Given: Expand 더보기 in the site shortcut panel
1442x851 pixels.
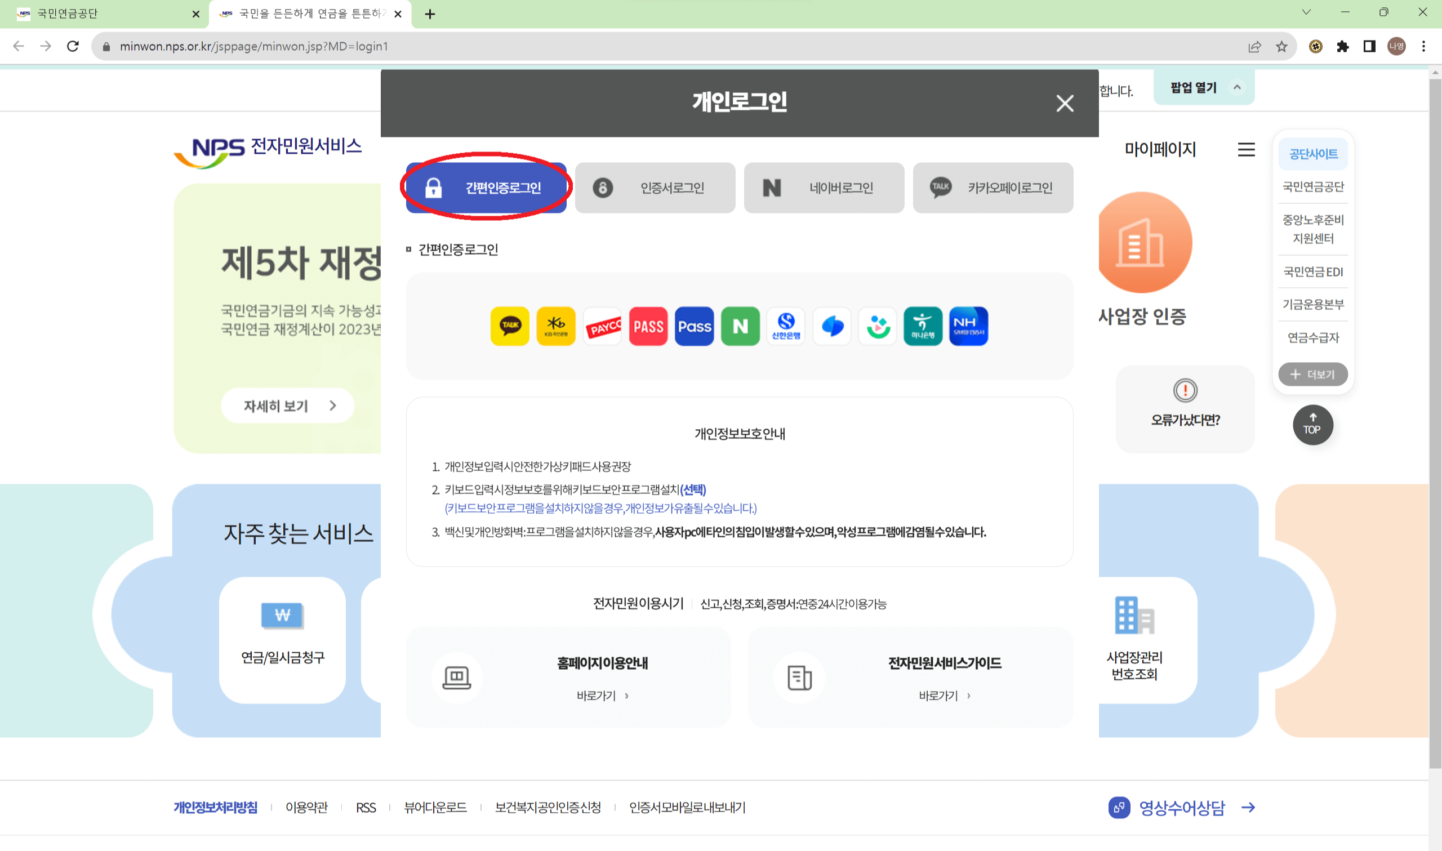Looking at the screenshot, I should (x=1312, y=374).
